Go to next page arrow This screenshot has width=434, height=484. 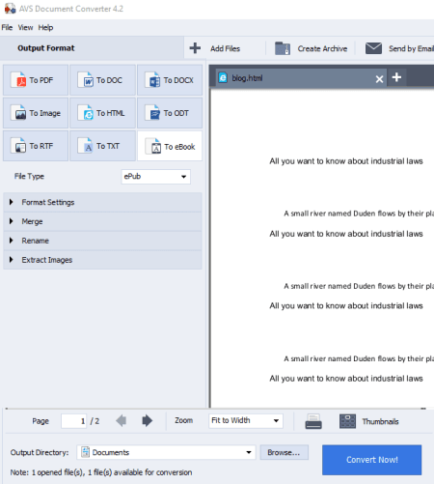point(147,420)
